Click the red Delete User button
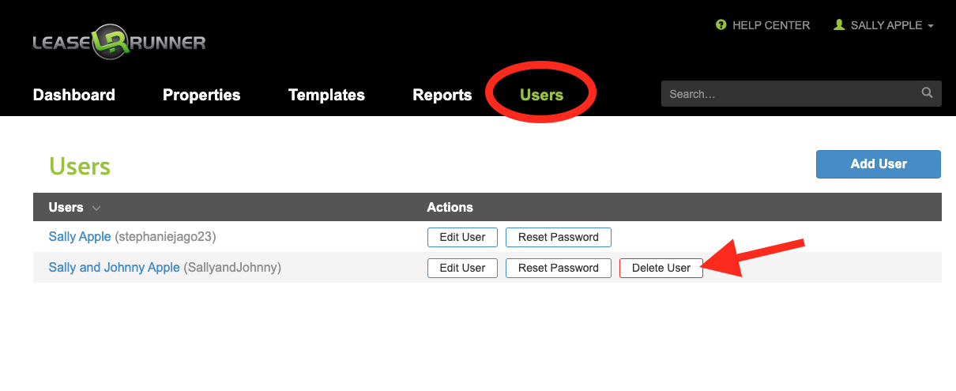 (x=661, y=268)
